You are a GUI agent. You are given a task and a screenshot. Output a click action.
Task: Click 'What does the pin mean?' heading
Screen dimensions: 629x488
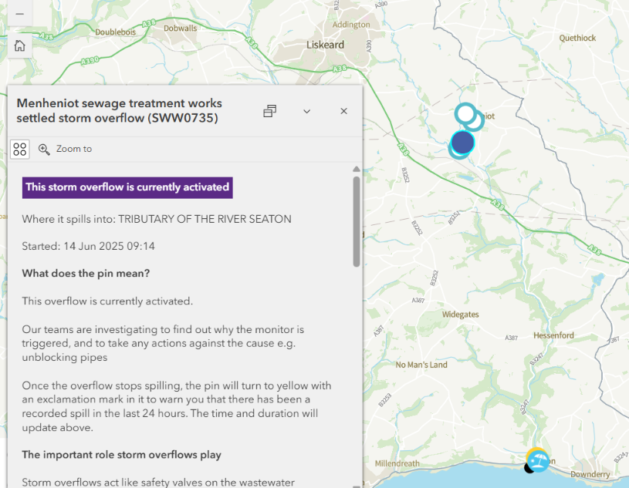[86, 273]
